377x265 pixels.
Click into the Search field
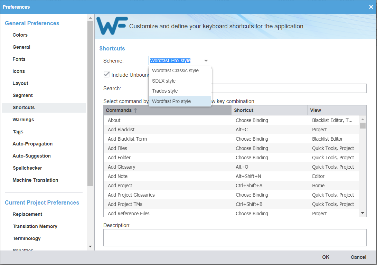pos(289,88)
